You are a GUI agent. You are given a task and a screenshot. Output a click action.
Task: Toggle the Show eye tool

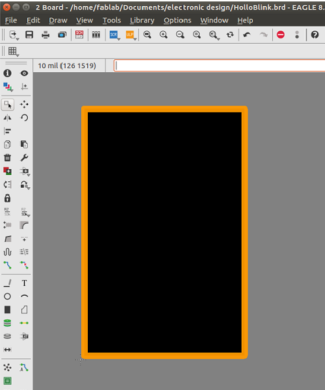(x=24, y=73)
